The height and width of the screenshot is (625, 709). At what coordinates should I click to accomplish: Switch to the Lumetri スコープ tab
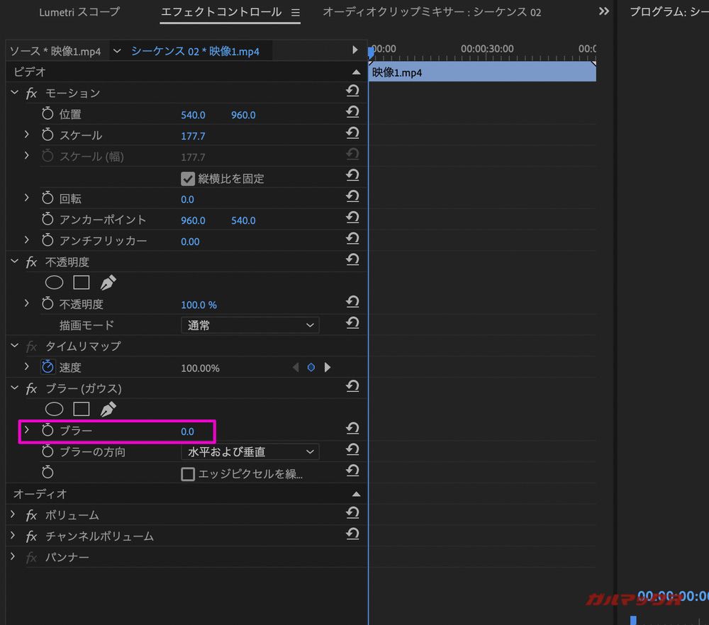pos(79,12)
